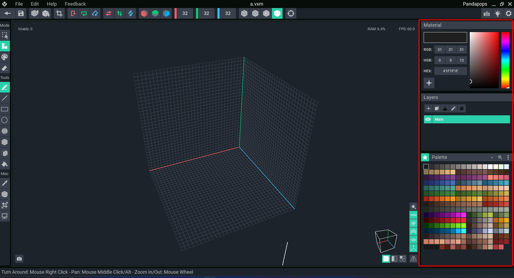The height and width of the screenshot is (278, 514).
Task: Take a screenshot with the camera icon
Action: coord(19,259)
